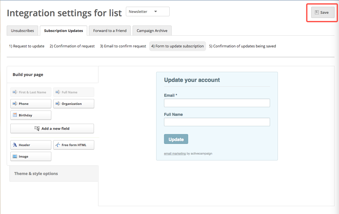Click the cursor icon inside Add a new field
This screenshot has height=214, width=339.
37,128
